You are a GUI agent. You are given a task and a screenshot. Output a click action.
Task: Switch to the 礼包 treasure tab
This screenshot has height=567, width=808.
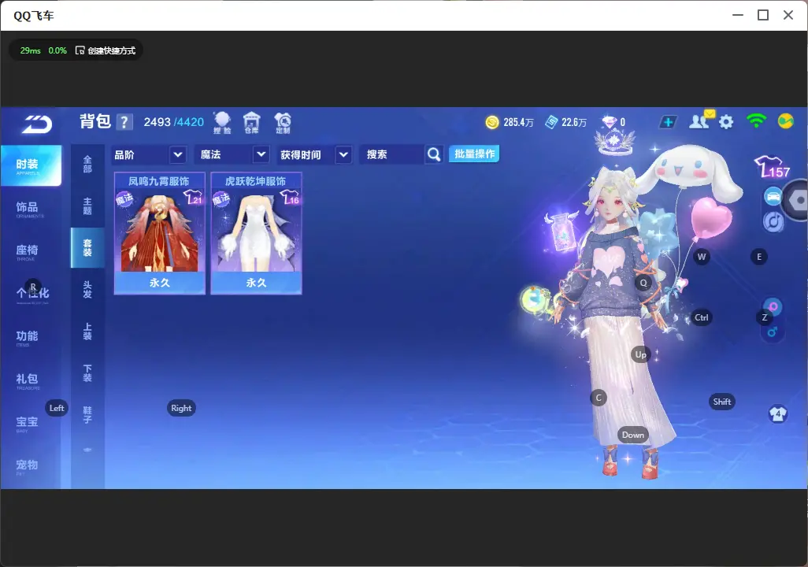coord(28,380)
